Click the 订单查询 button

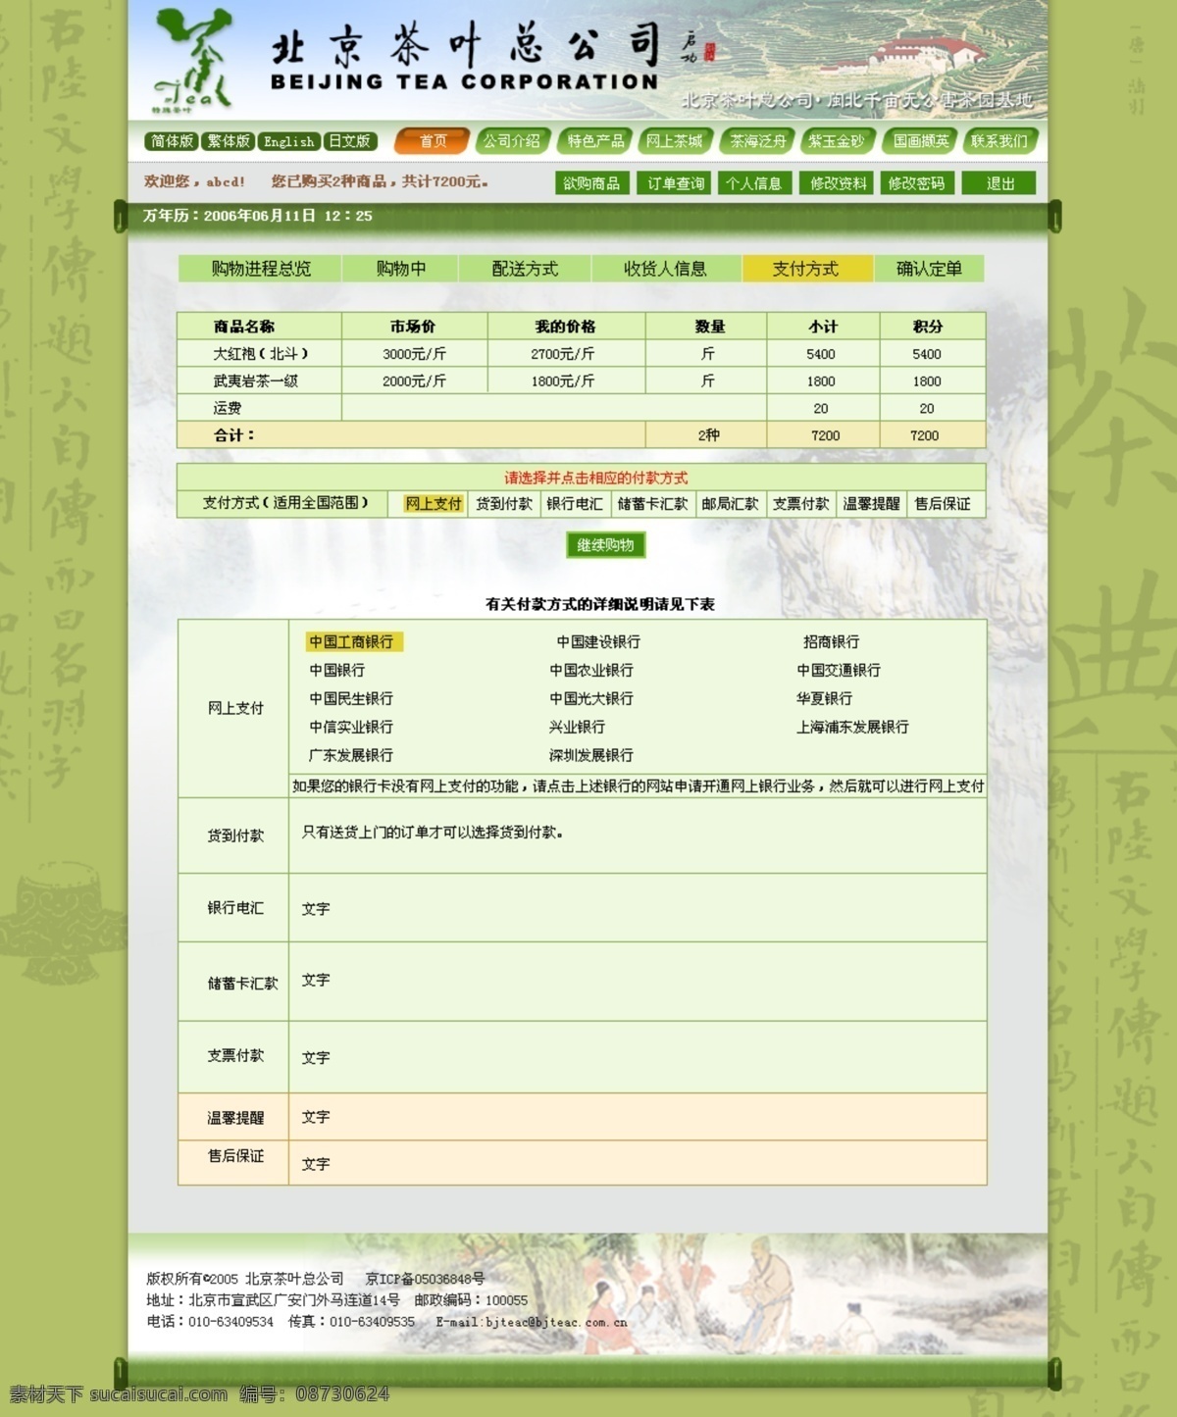[x=676, y=183]
